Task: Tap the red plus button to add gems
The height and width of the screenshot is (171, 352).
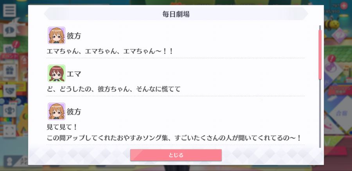Action: click(344, 5)
